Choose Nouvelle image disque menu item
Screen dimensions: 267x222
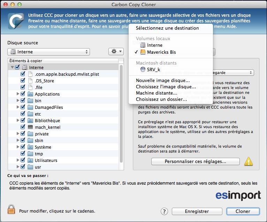(162, 80)
